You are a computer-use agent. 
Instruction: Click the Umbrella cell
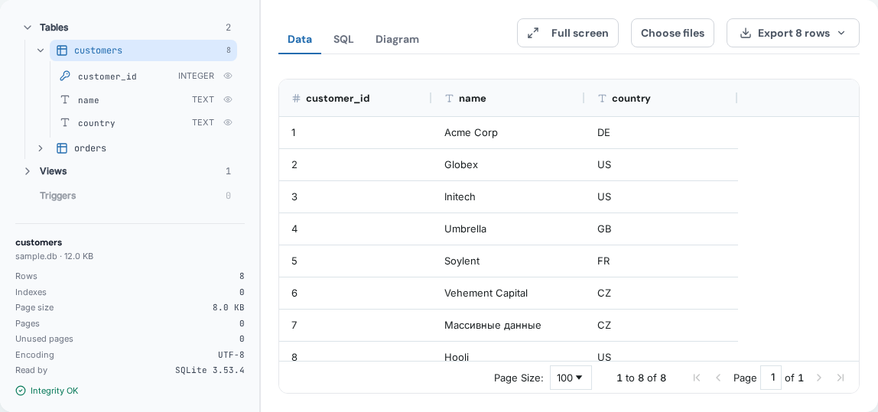[x=508, y=229]
